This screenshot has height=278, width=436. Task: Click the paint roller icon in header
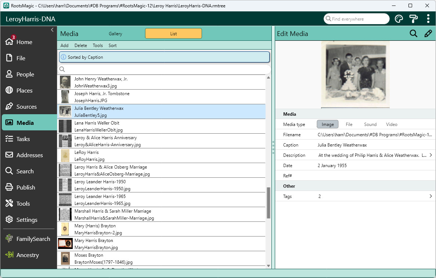[x=414, y=19]
